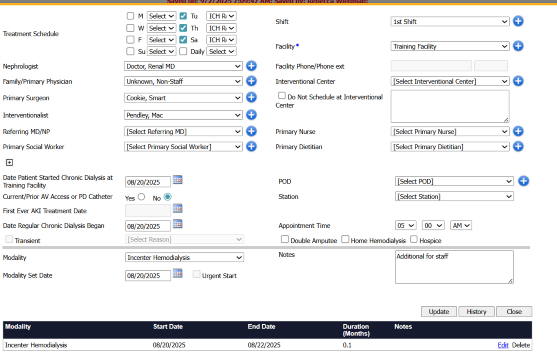Click the Modality Set Date input field

(x=148, y=276)
